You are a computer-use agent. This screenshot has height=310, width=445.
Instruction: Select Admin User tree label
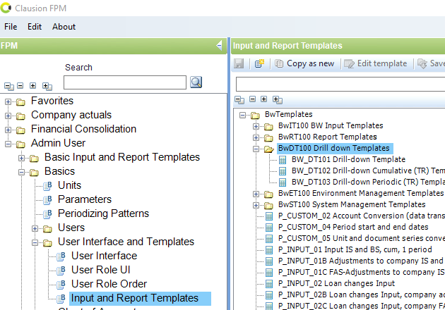(58, 143)
